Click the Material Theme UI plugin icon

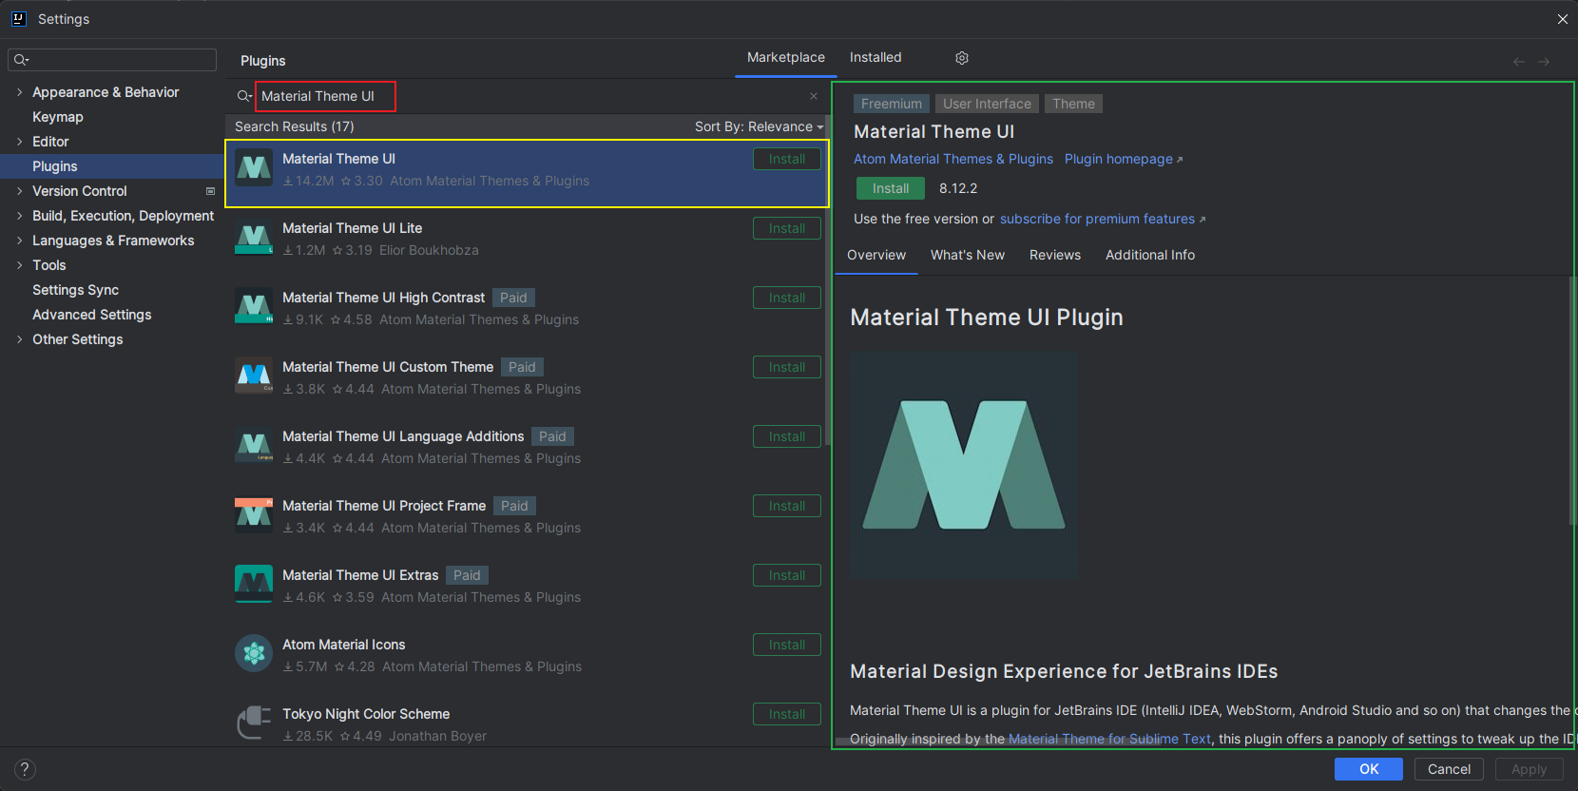254,168
